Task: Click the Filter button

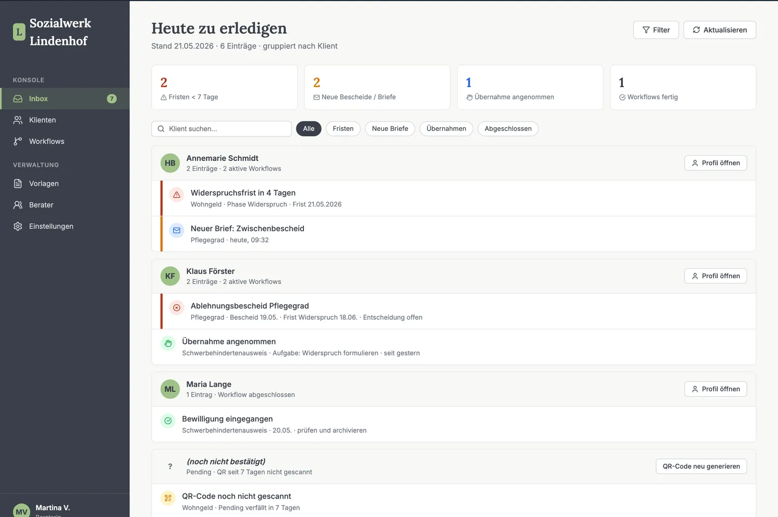Action: click(x=656, y=30)
